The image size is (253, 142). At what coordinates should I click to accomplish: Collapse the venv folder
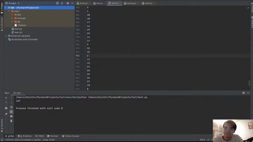[9, 11]
